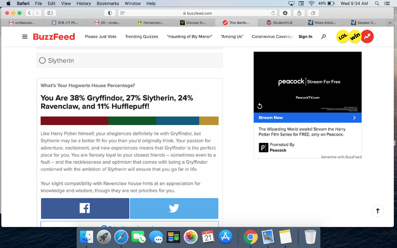Open AirPlay display menu
The width and height of the screenshot is (397, 248).
291,3
